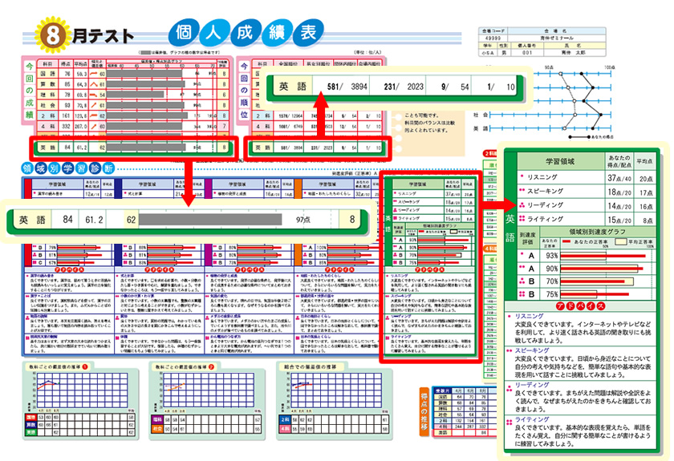Click the スピーキング row in the enlarged score table
Image resolution: width=674 pixels, height=461 pixels.
[587, 192]
